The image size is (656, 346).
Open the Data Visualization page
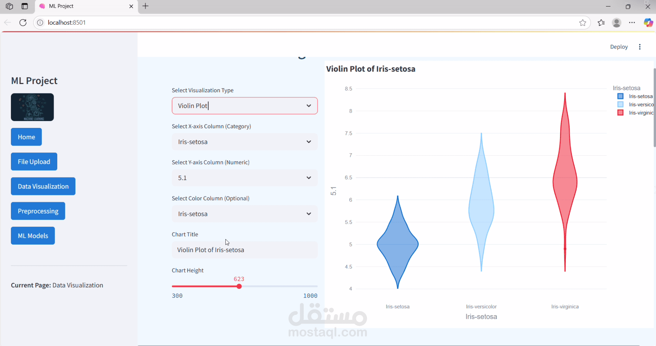[x=43, y=186]
